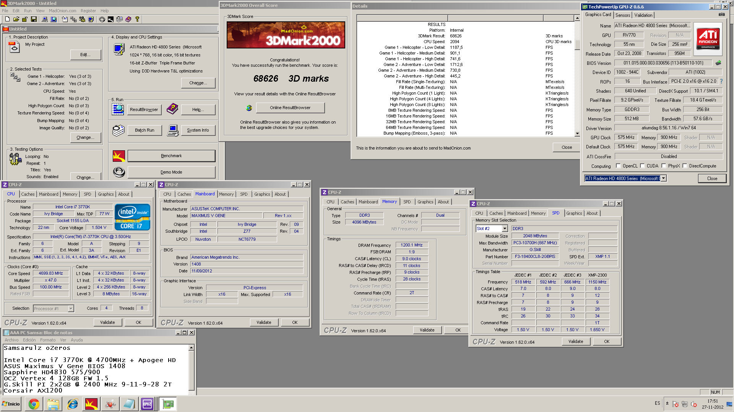734x412 pixels.
Task: Click the purple help book toolbar icon
Action: [128, 19]
